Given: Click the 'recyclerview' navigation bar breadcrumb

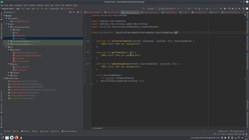Looking at the screenshot, I should (54, 9).
